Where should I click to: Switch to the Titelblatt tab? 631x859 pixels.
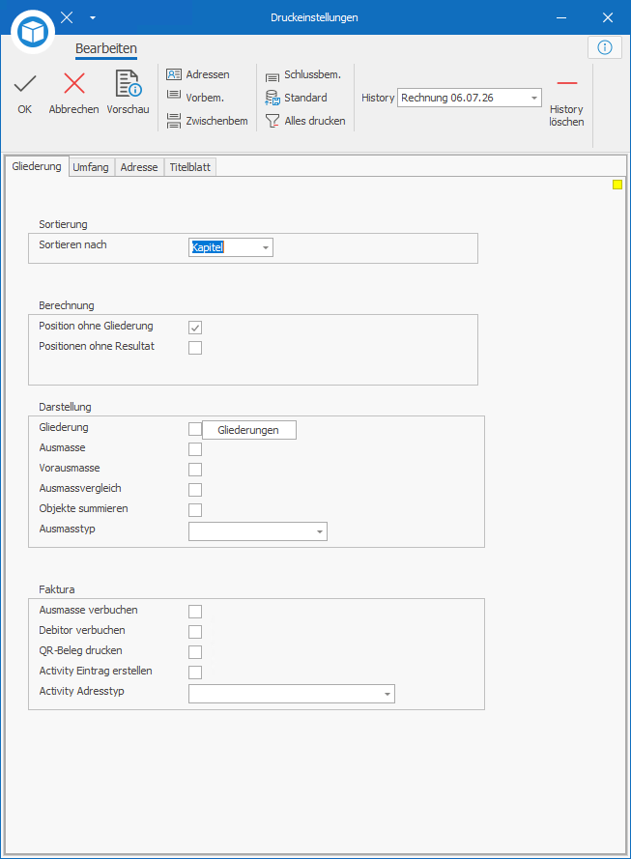(190, 167)
